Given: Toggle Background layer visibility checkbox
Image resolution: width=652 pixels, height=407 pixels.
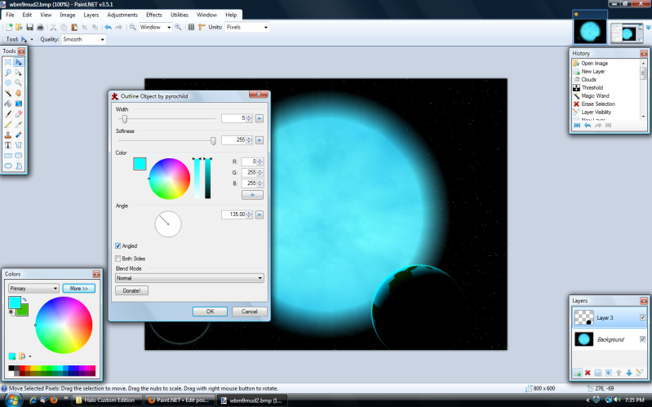Looking at the screenshot, I should click(x=642, y=338).
